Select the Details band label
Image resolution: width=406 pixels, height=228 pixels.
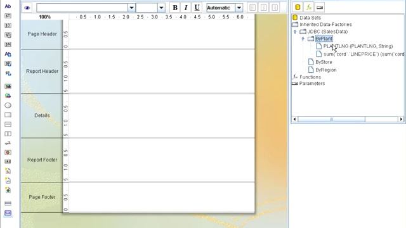pyautogui.click(x=42, y=115)
